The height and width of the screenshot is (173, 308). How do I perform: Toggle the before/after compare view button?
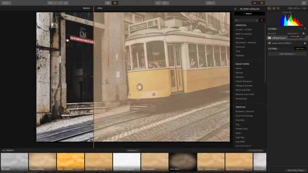115,3
